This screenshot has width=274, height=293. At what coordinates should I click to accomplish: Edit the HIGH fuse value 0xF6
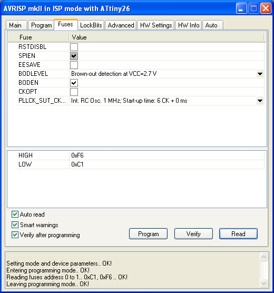point(77,155)
